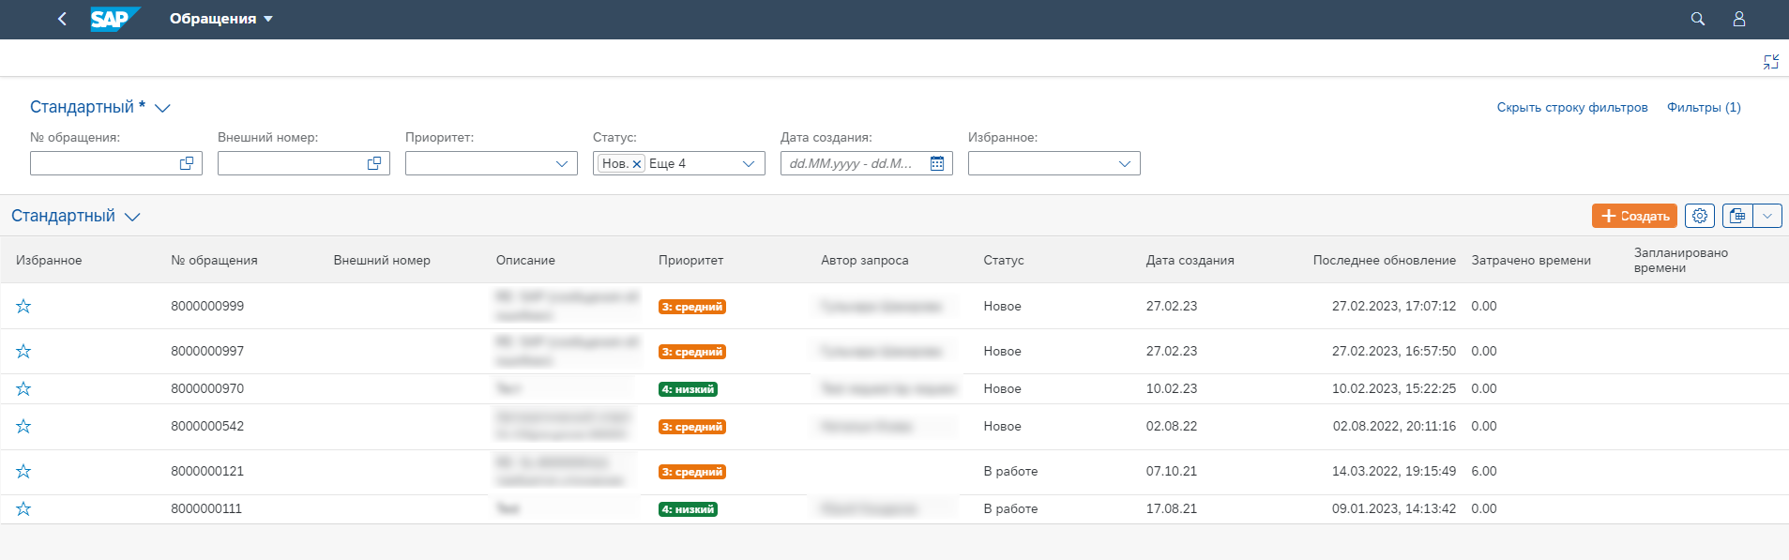The height and width of the screenshot is (560, 1789).
Task: Remove the 'Нов.' status filter token
Action: (637, 164)
